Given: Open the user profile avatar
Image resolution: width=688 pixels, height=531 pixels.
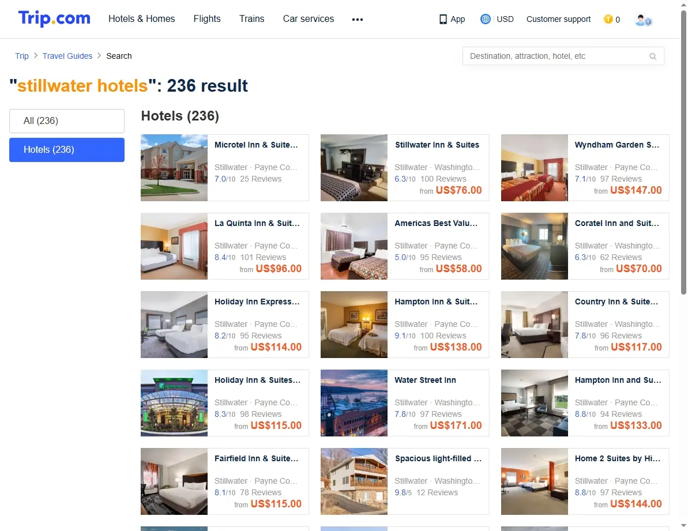Looking at the screenshot, I should click(x=644, y=20).
